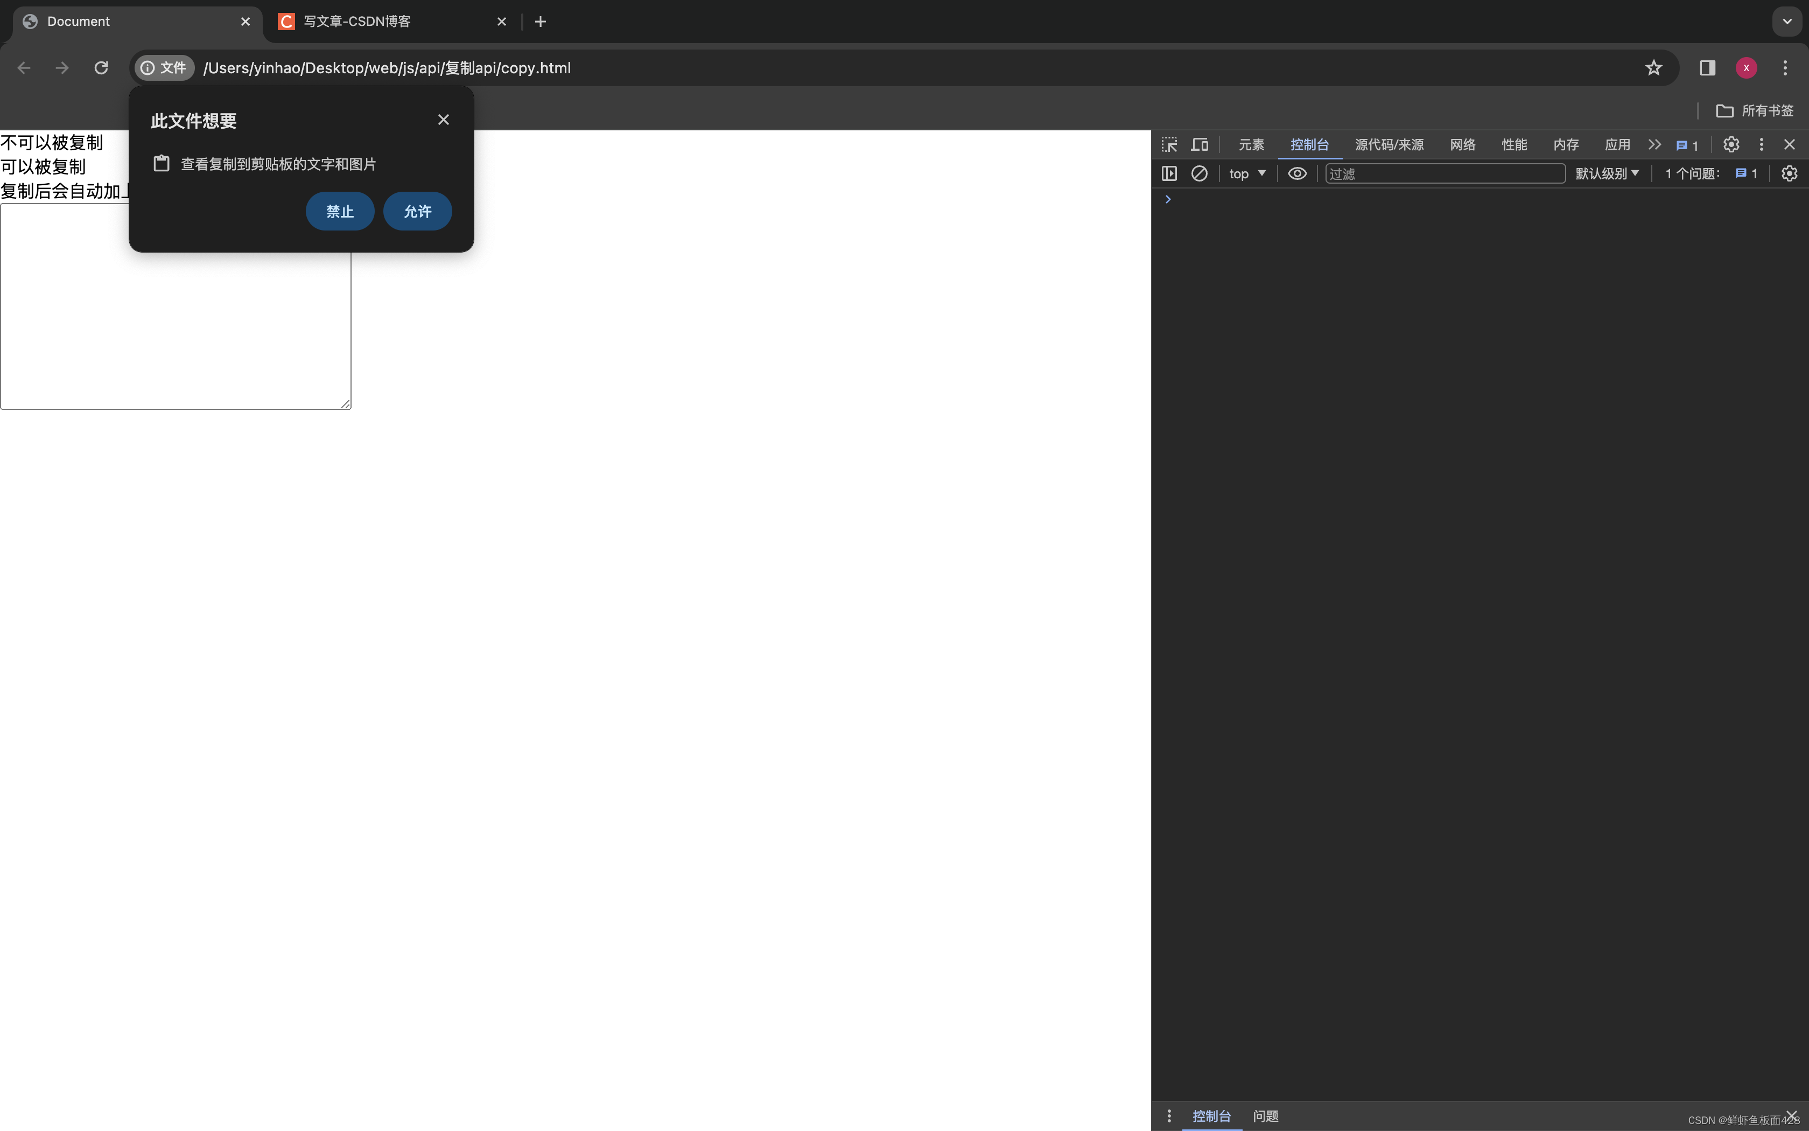This screenshot has height=1131, width=1809.
Task: Toggle the device toolbar icon in DevTools
Action: [x=1200, y=144]
